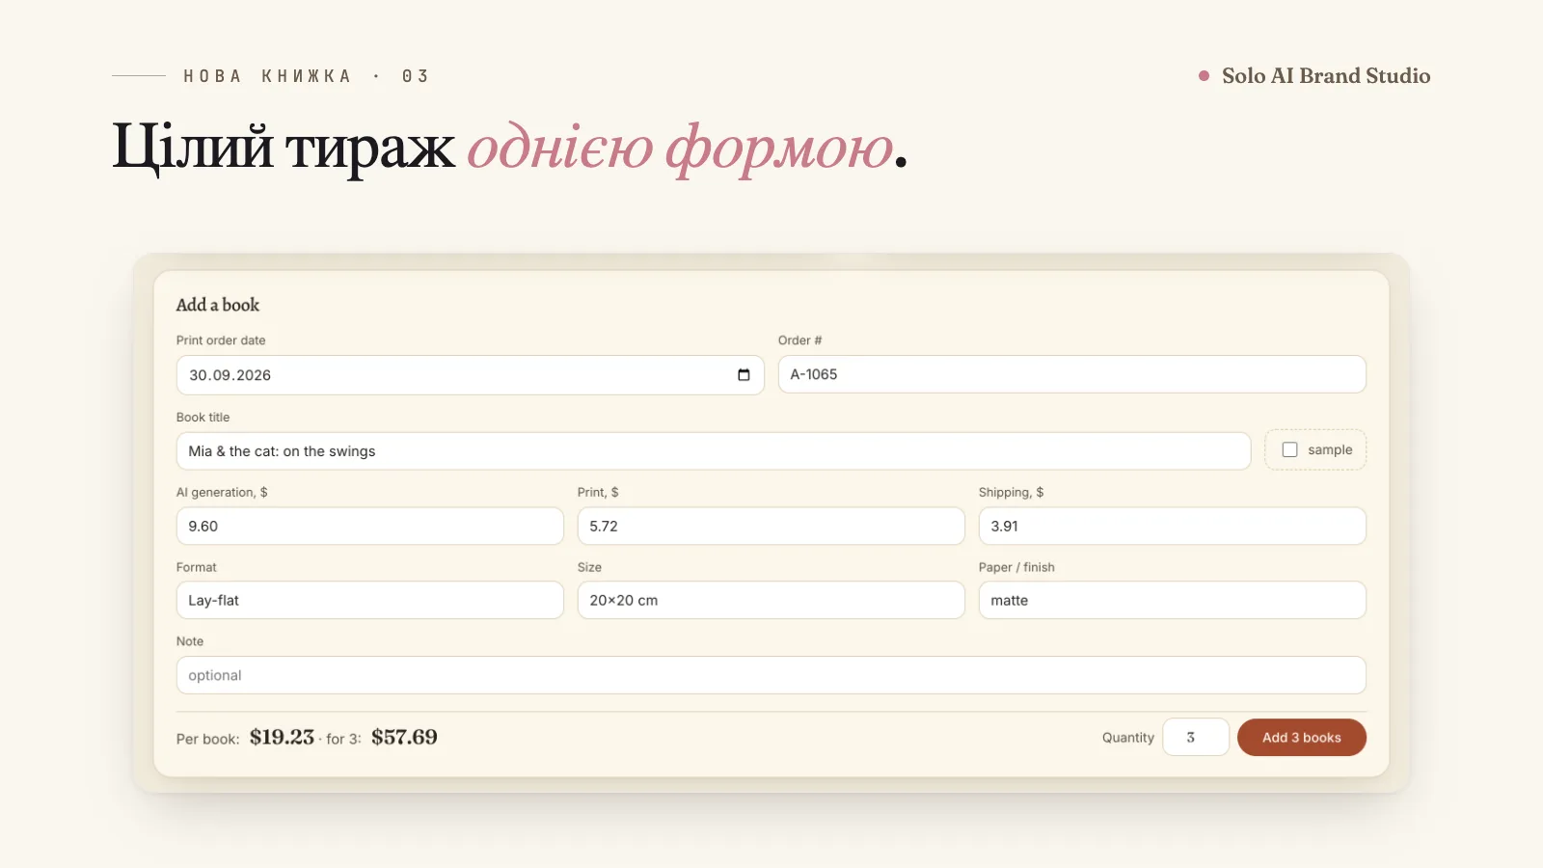Click the Format field with Lay-flat
1543x868 pixels.
370,600
